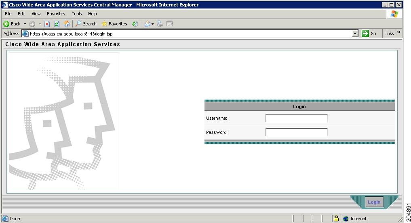Go to Home page icon
The height and width of the screenshot is (223, 411).
pos(67,24)
